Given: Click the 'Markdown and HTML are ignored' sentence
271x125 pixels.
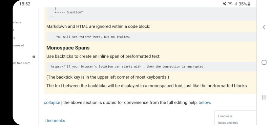Looking at the screenshot, I should point(98,27).
